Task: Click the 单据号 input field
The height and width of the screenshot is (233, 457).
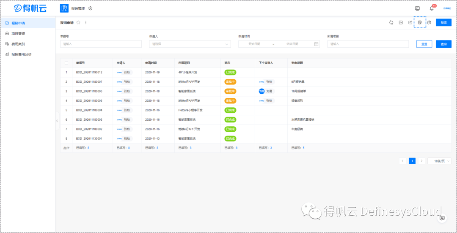Action: pos(101,44)
